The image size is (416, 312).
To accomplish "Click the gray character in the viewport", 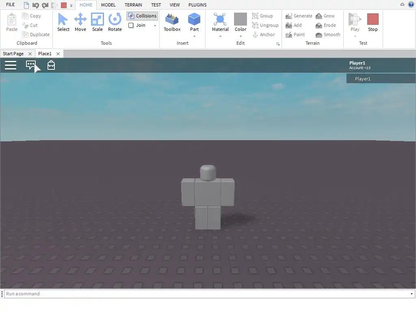I will pyautogui.click(x=208, y=197).
